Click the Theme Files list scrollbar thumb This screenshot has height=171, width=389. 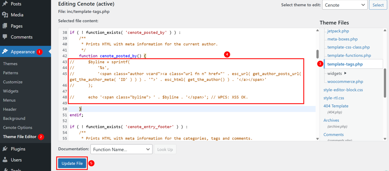coord(385,83)
